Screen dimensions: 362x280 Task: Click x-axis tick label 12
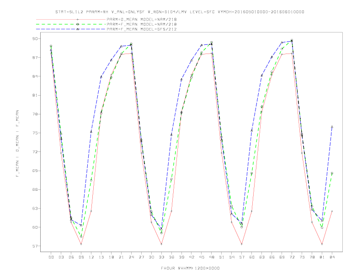91,257
